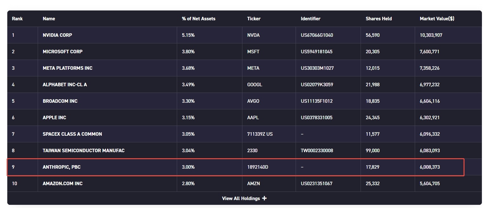Screen dimensions: 487x208
Task: Click the Market Value($) column header
Action: point(437,19)
